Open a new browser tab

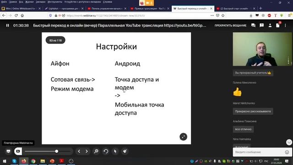pos(260,8)
